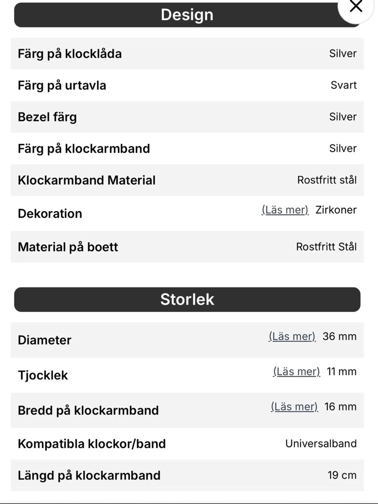Open Läs mer link for Diameter
Image resolution: width=378 pixels, height=504 pixels.
[292, 336]
